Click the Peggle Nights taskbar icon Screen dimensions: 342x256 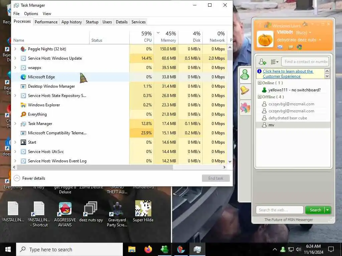point(181,249)
